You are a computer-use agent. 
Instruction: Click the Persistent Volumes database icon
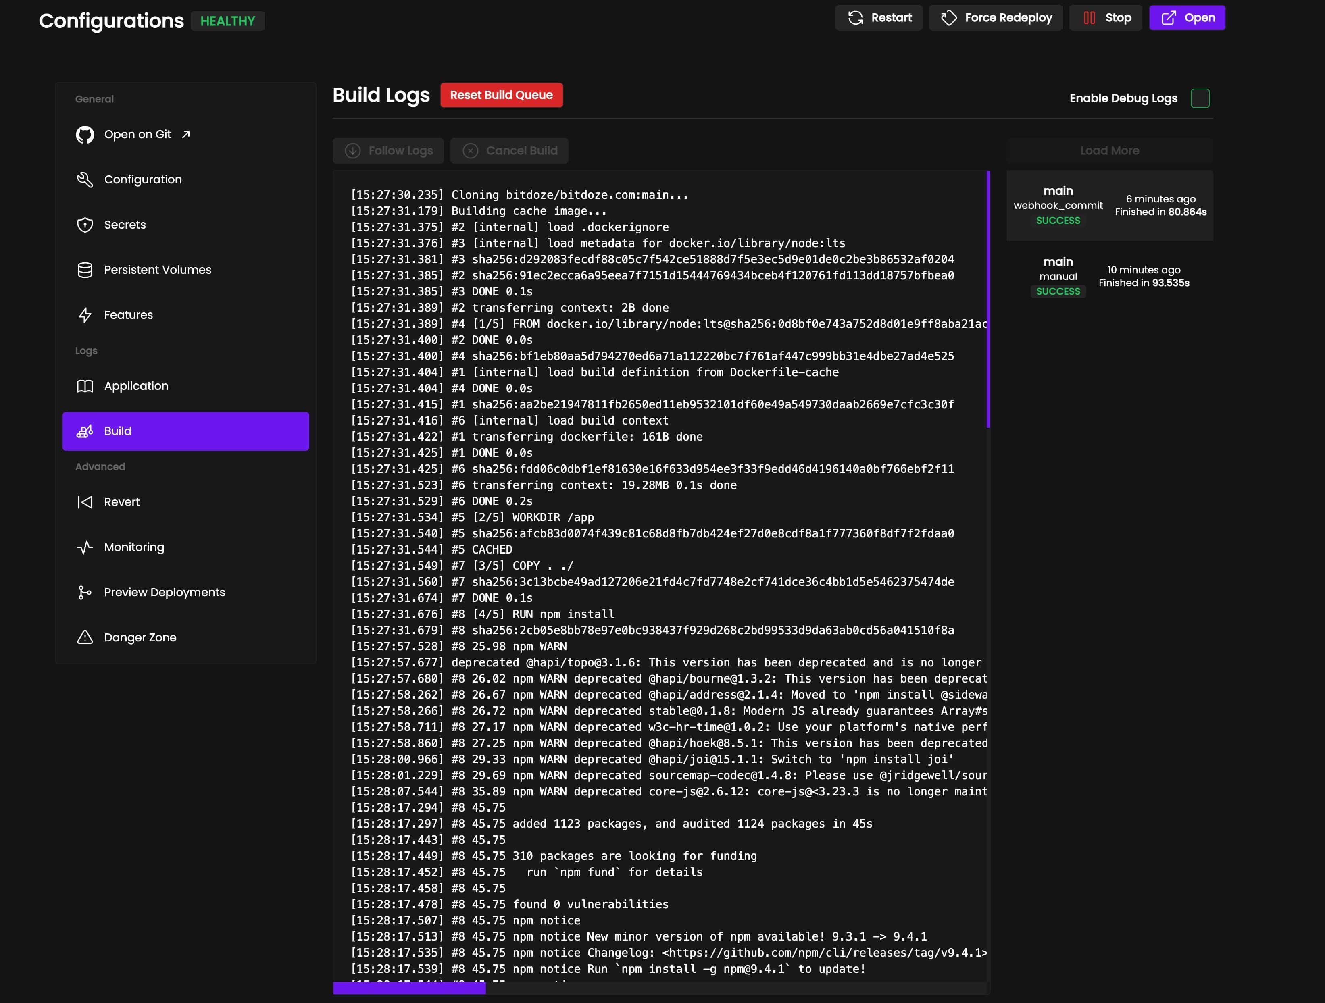(85, 269)
